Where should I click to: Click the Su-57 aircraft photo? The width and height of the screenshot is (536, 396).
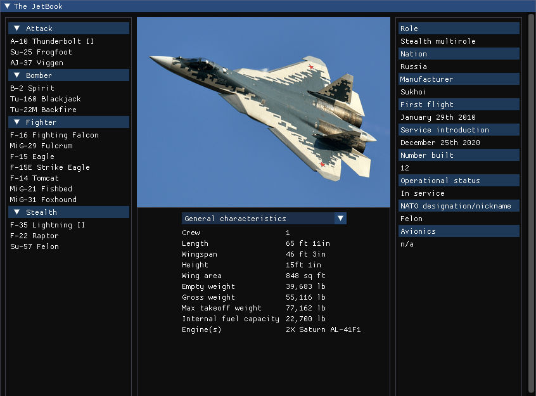(x=264, y=113)
